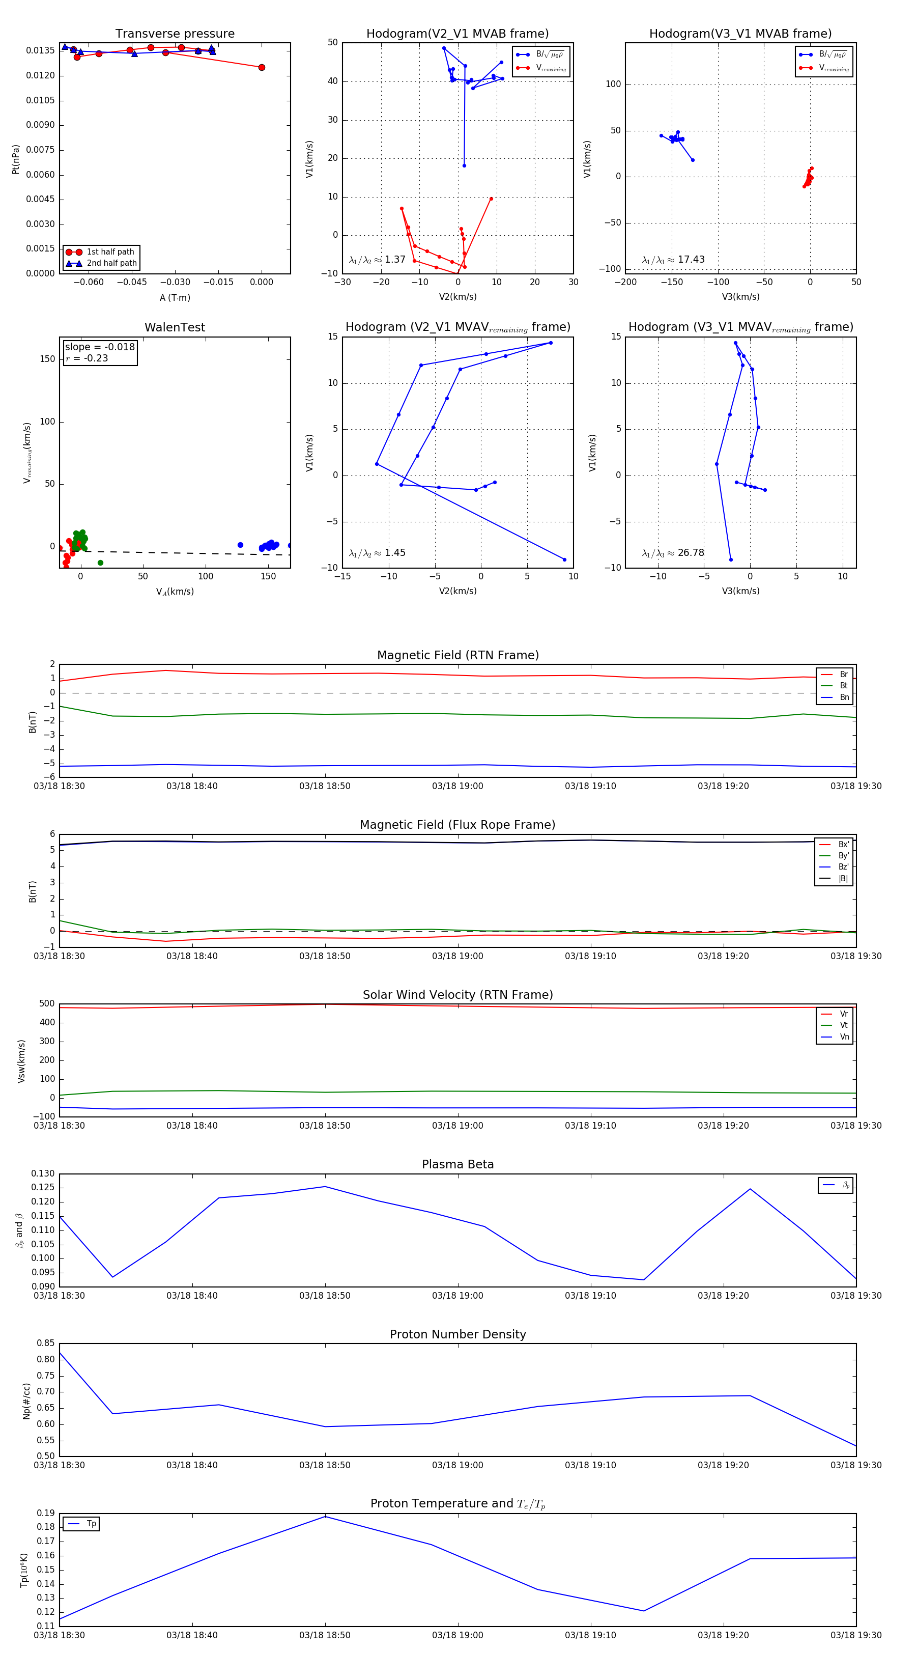Viewport: 916px width, 1680px height.
Task: Select the 'Bn' legend entry
Action: pyautogui.click(x=835, y=697)
